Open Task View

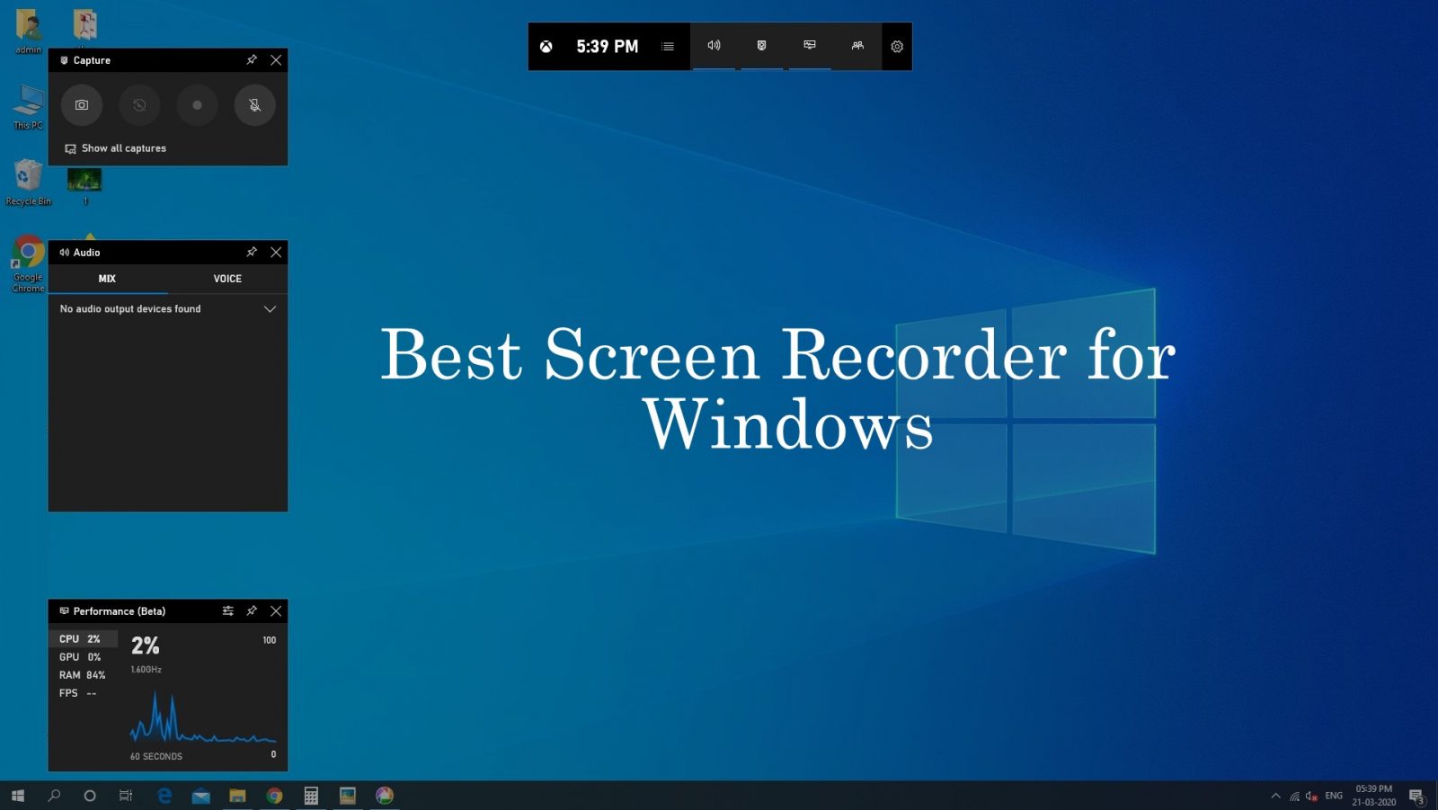(126, 796)
